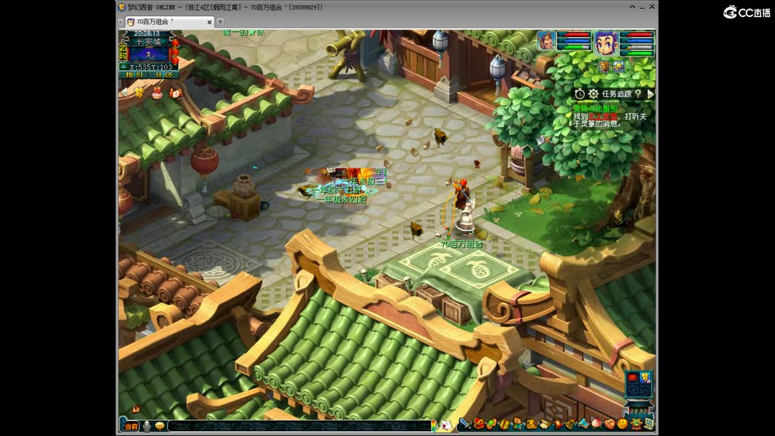
Task: Open the two-characters team icon
Action: pyautogui.click(x=518, y=424)
